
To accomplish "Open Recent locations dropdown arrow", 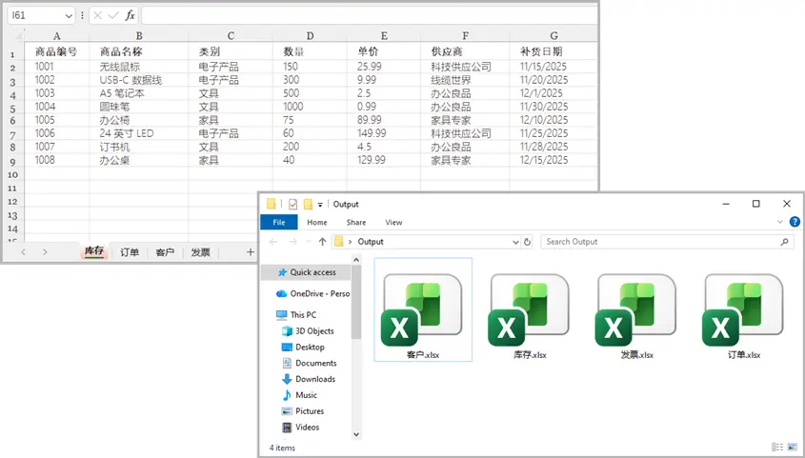I will coord(309,242).
